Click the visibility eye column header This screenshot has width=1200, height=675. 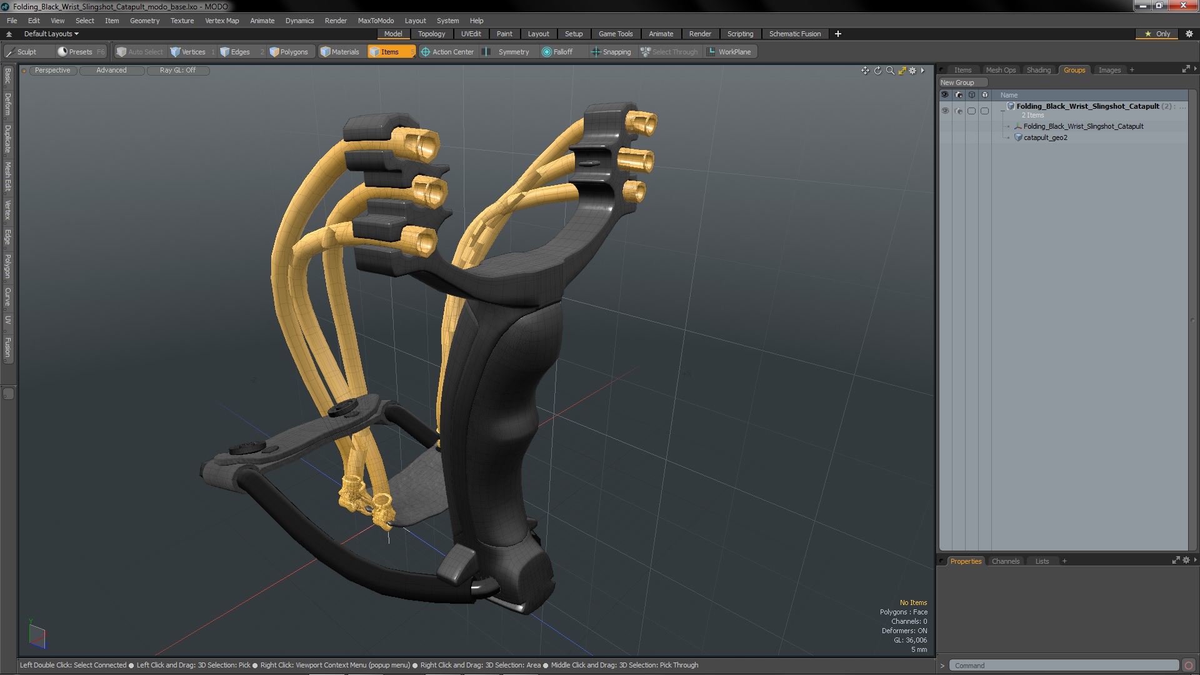click(x=945, y=95)
